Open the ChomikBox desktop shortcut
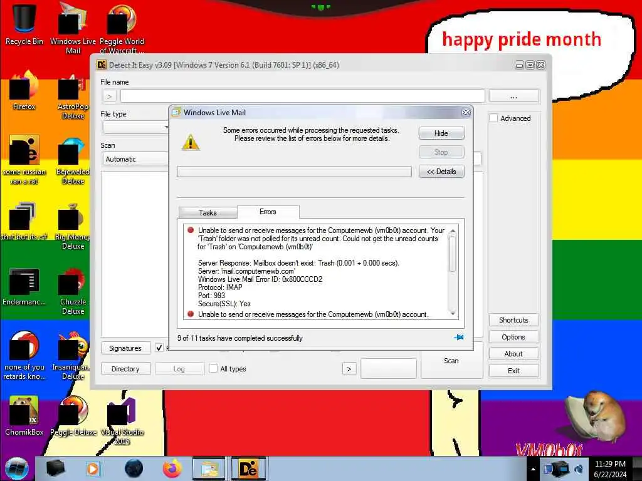Screen dimensions: 642x481 tap(24, 415)
